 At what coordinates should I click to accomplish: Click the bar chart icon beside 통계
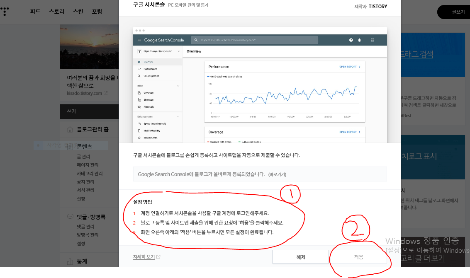[70, 261]
